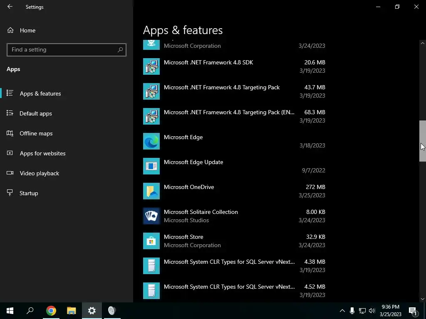Click the magnifier icon in Find a setting
This screenshot has width=426, height=319.
(120, 50)
